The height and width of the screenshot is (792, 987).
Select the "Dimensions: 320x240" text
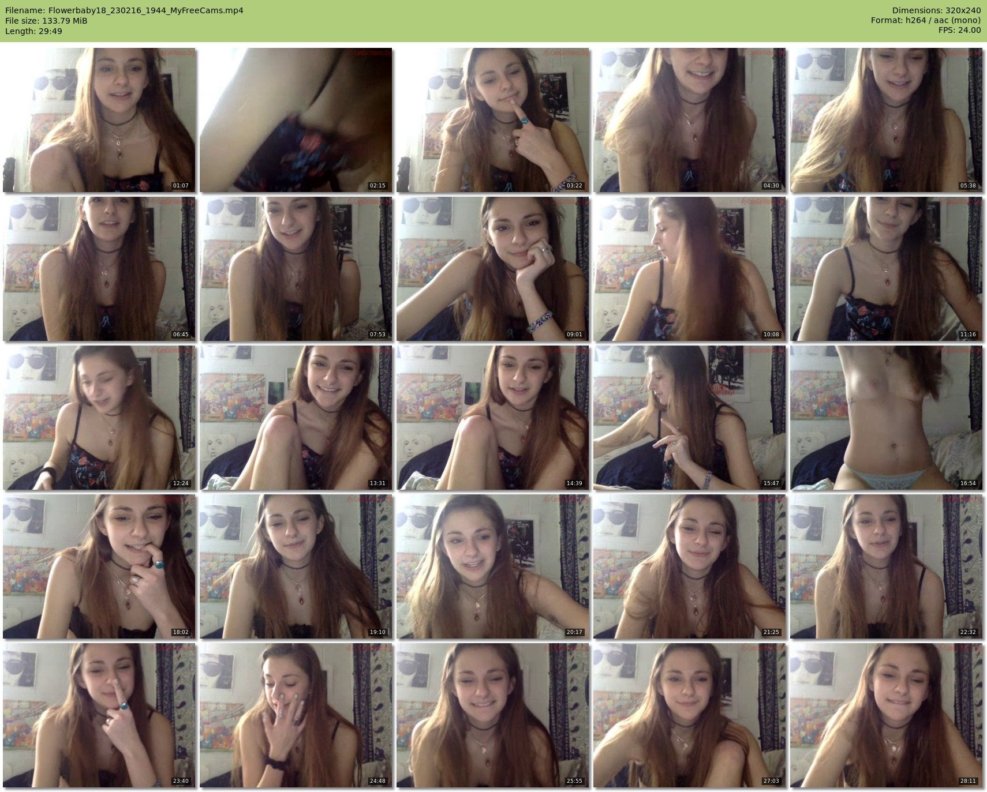click(x=936, y=10)
